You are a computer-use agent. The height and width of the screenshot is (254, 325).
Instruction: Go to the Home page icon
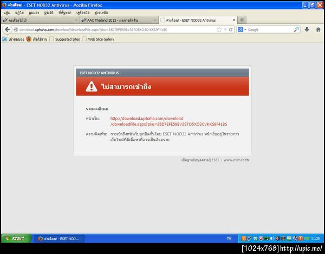[318, 30]
